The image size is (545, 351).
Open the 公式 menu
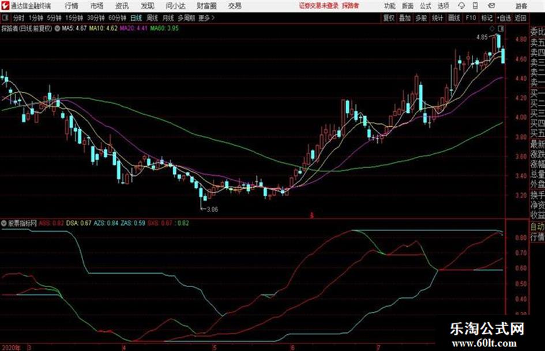(x=426, y=6)
